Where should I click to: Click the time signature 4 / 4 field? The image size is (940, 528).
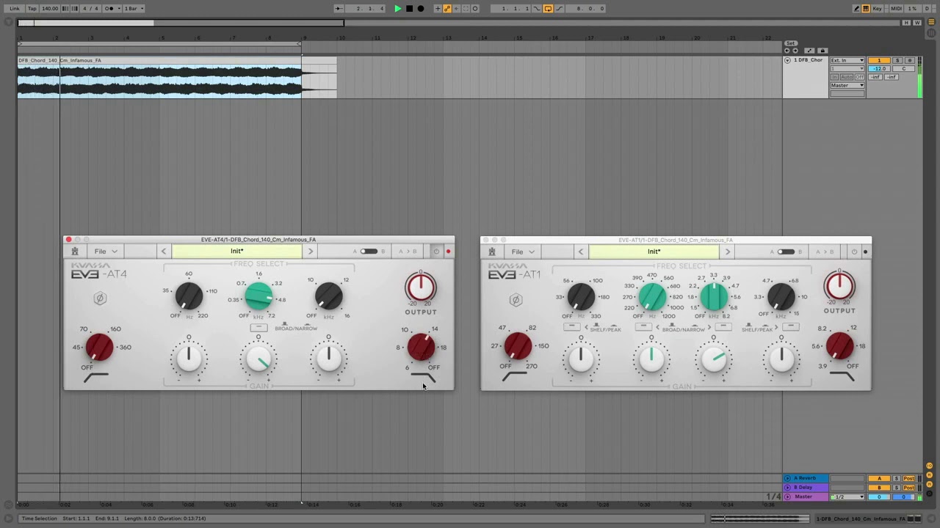89,9
